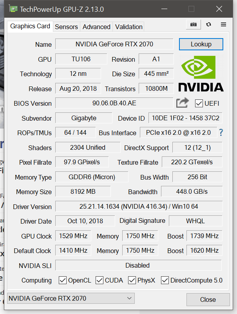Toggle the UEFI checkbox
Screen dimensions: 237x314
tap(199, 103)
